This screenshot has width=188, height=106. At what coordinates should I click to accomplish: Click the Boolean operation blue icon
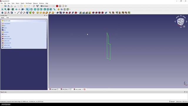point(106,13)
